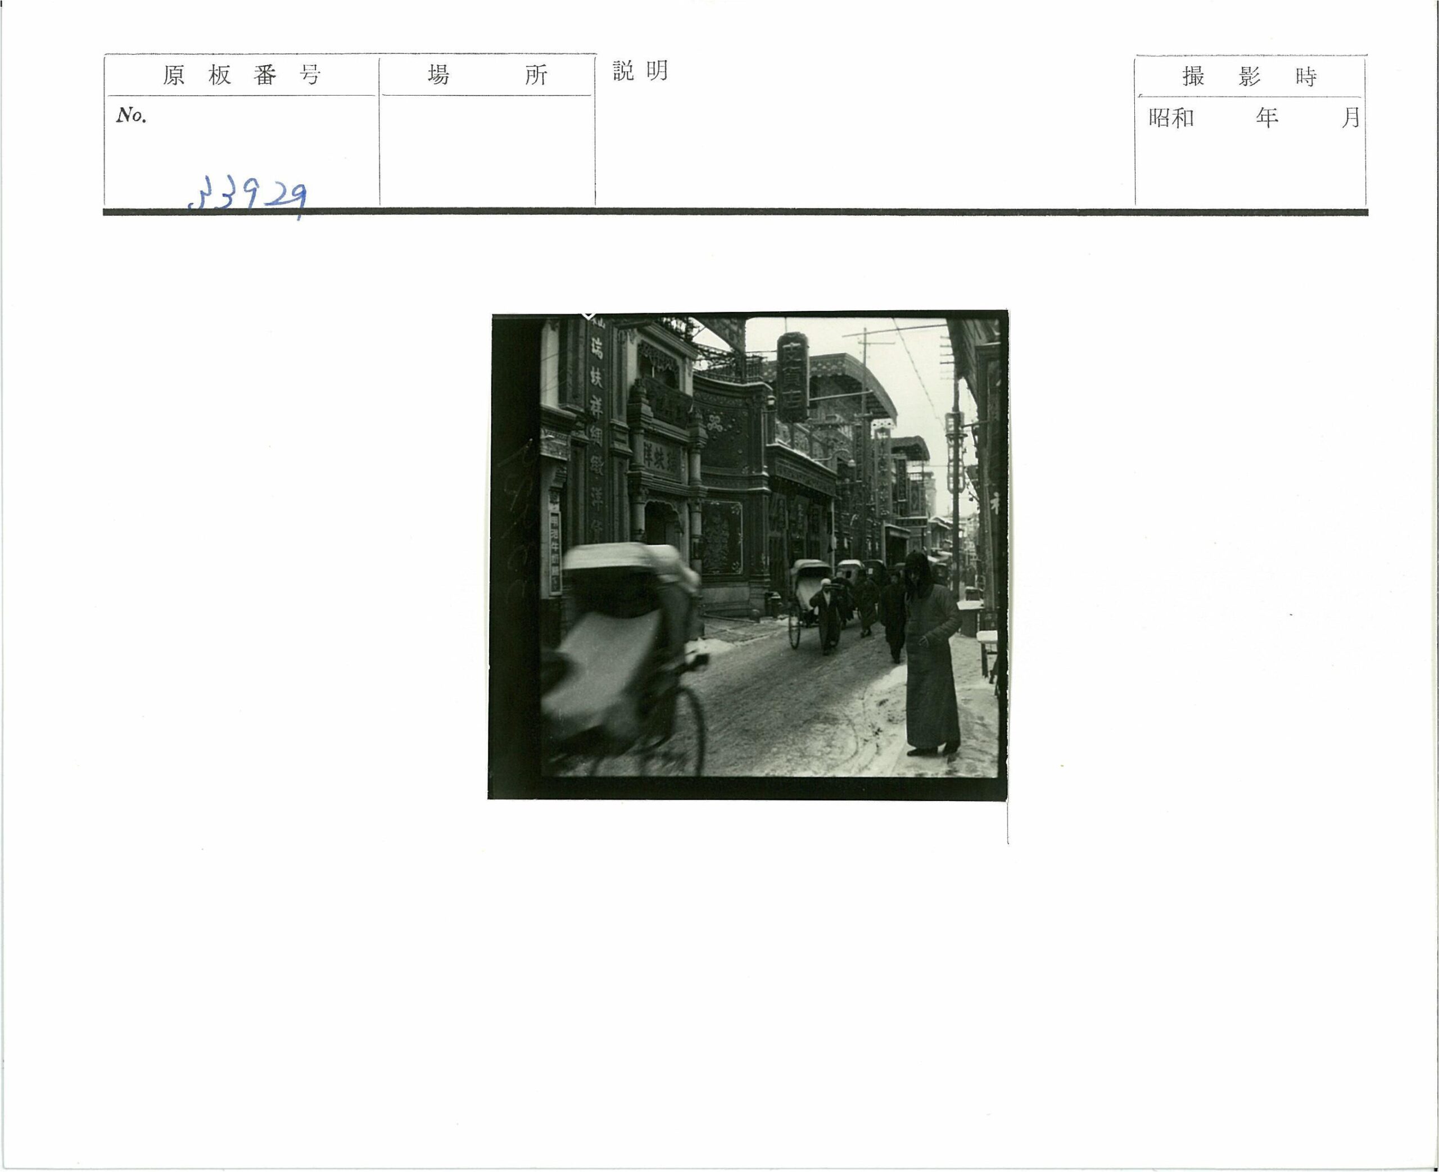Click the 説明 label

pyautogui.click(x=640, y=71)
